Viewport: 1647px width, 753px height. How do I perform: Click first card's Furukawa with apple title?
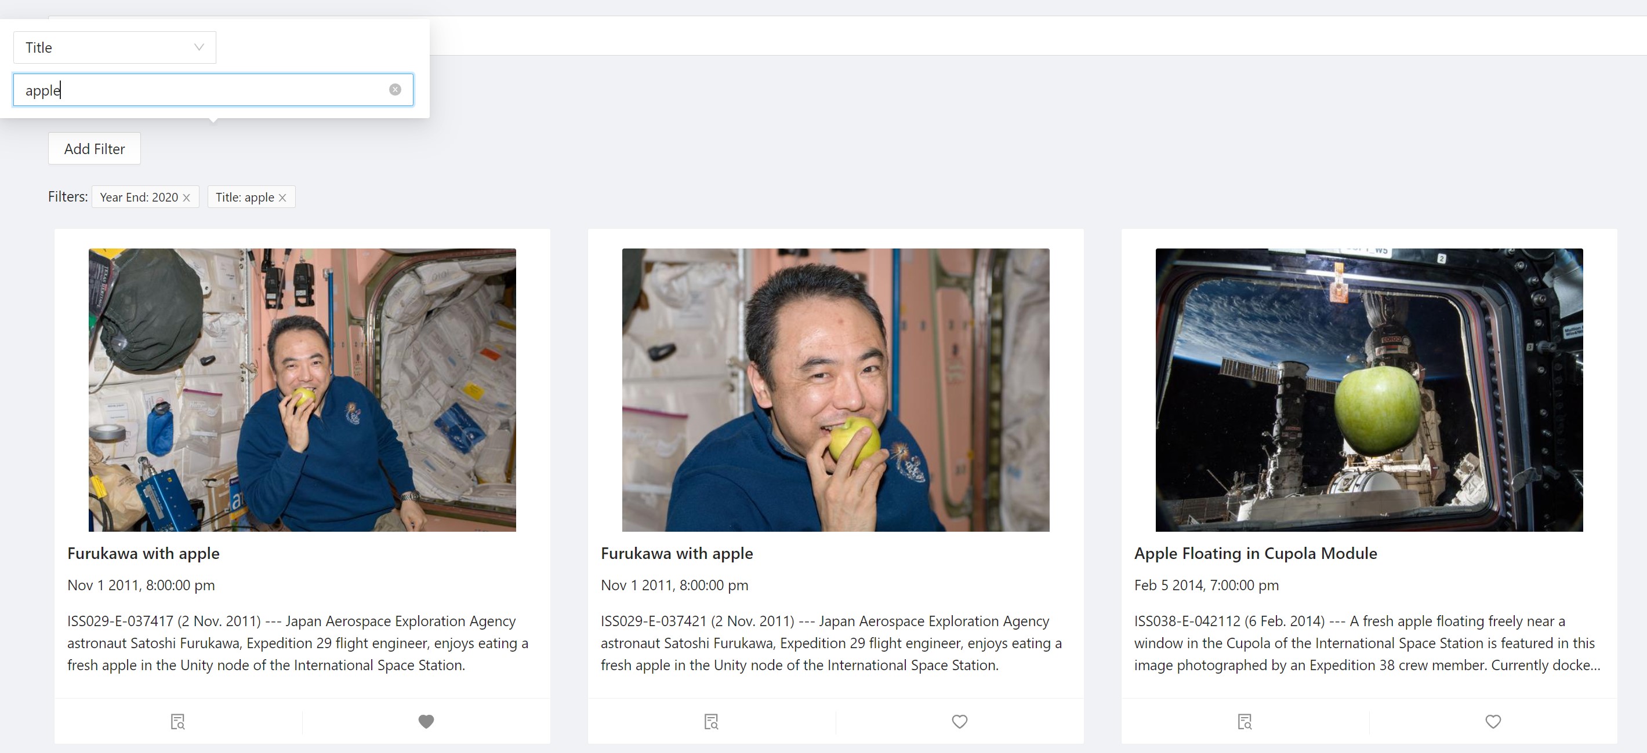point(143,553)
